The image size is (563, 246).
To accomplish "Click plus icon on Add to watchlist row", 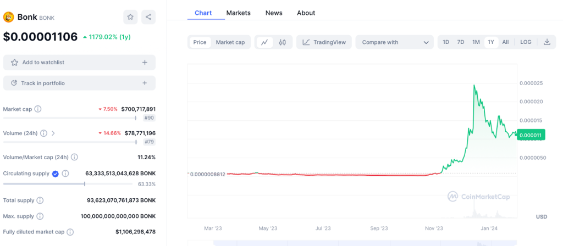I will coord(145,63).
